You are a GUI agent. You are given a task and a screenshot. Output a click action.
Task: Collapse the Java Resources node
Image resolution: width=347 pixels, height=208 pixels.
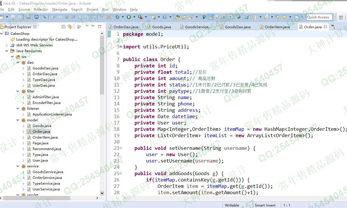pyautogui.click(x=7, y=51)
